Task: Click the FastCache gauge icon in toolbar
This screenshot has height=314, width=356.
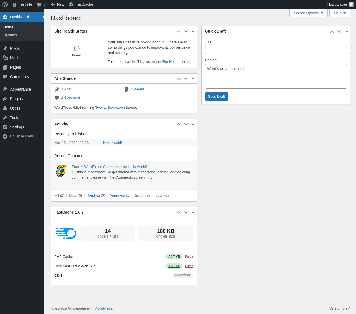Action: [71, 4]
